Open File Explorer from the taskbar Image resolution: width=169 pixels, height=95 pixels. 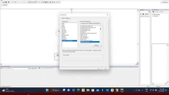[88, 90]
